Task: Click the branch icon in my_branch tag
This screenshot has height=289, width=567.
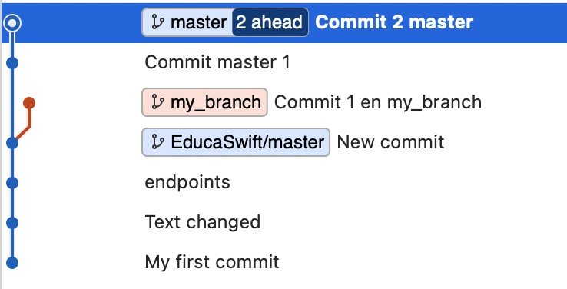Action: pyautogui.click(x=158, y=102)
